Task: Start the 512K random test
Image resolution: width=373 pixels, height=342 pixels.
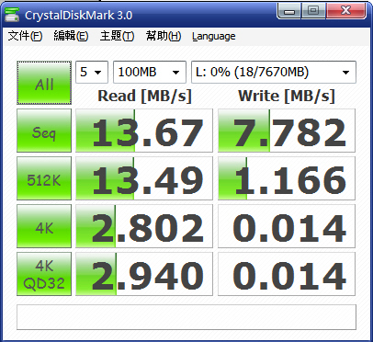Action: [x=44, y=178]
